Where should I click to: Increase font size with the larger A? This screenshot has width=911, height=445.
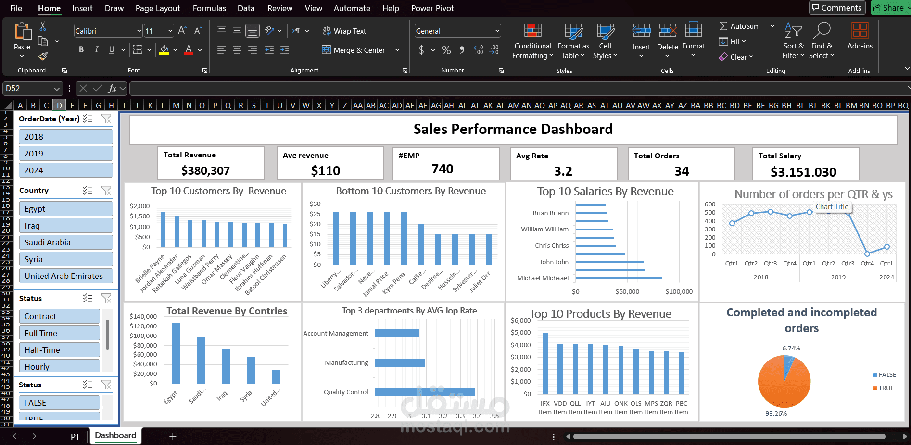(182, 31)
